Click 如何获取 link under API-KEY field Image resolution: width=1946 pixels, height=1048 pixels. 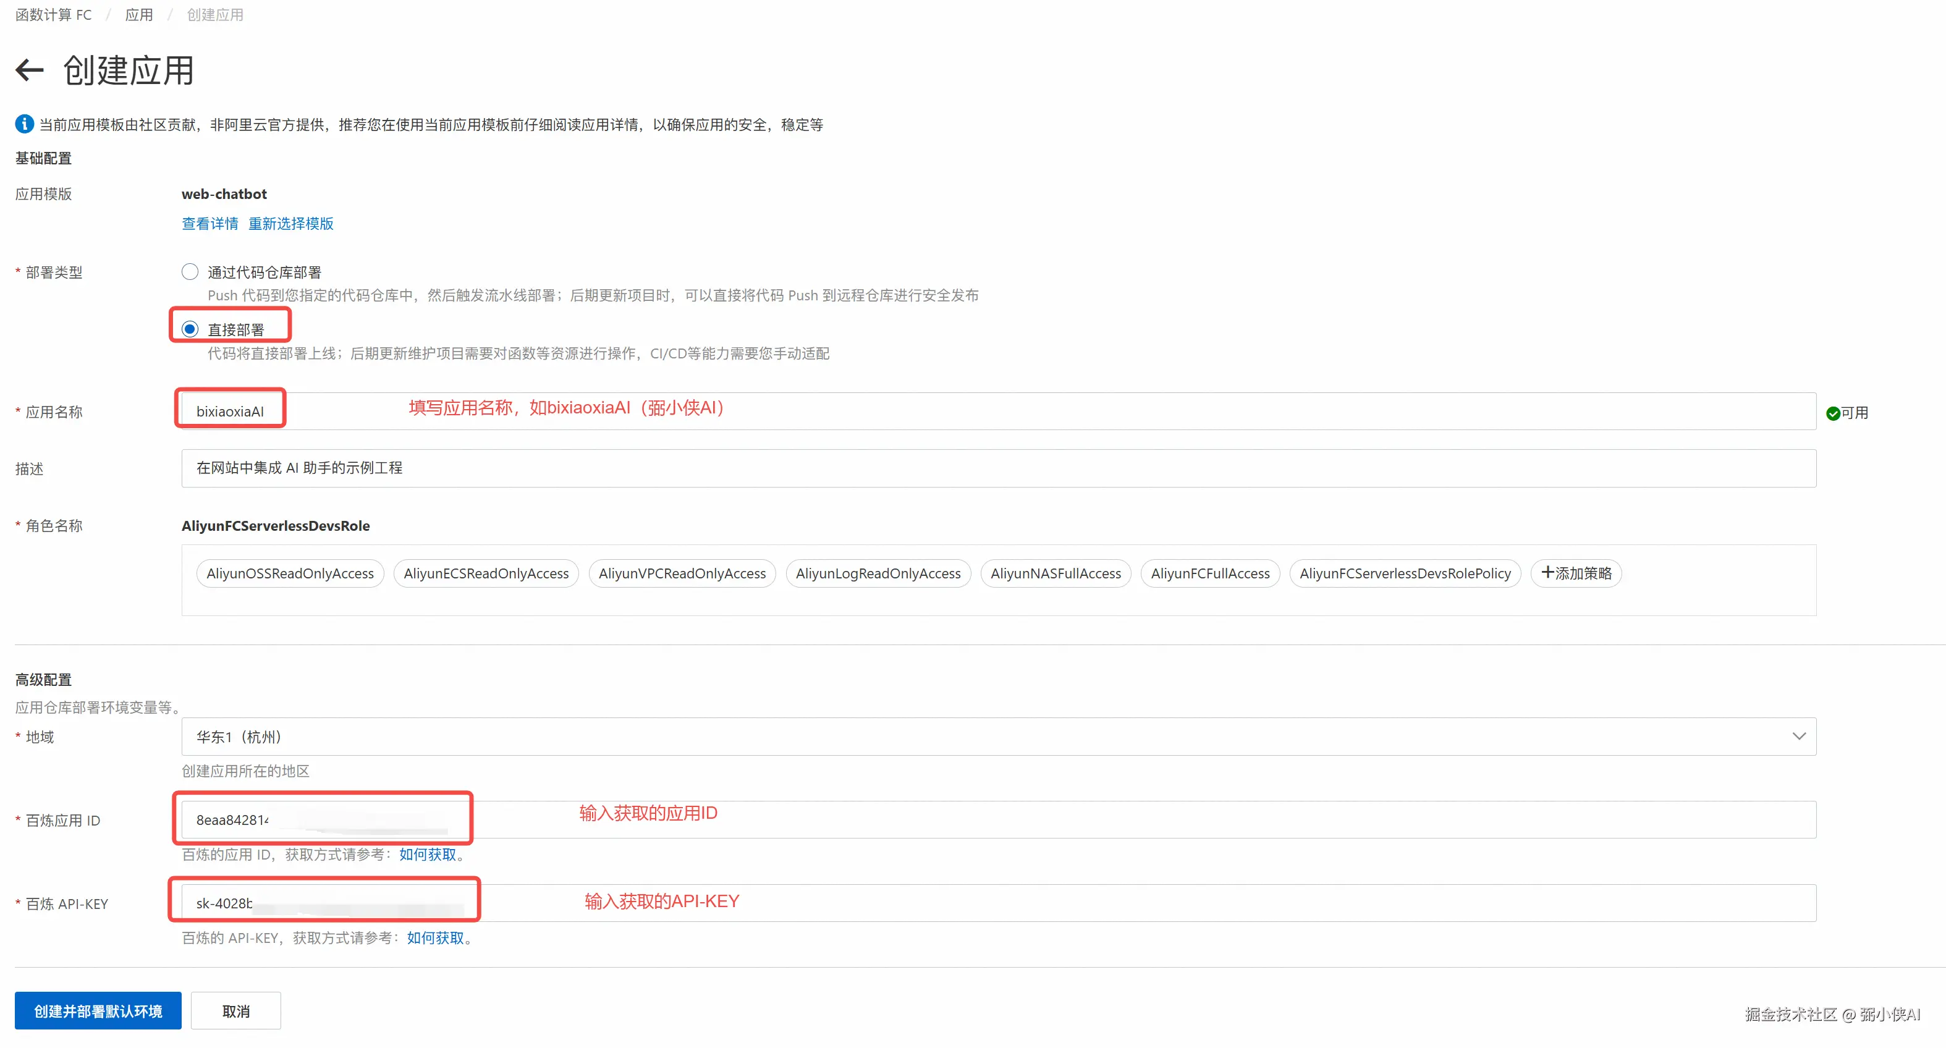pos(435,937)
